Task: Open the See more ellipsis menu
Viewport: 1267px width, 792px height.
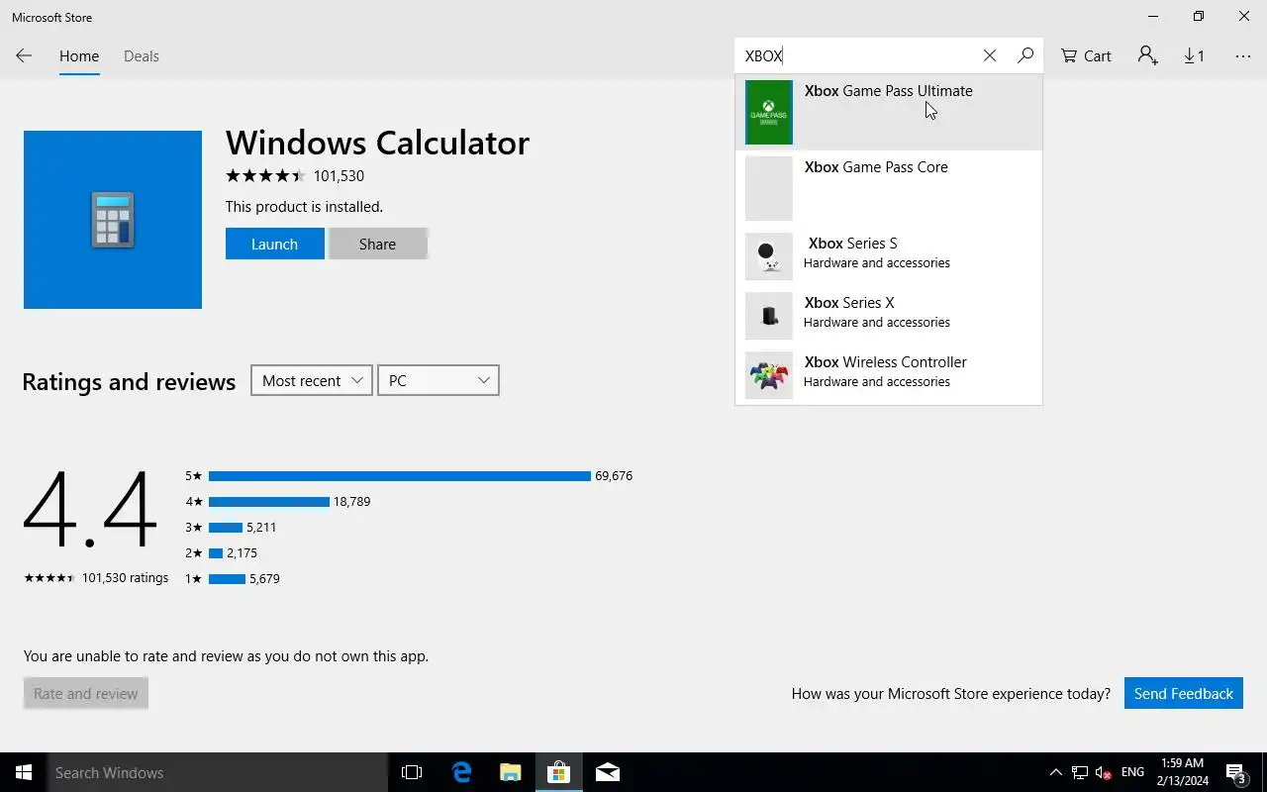Action: point(1243,56)
